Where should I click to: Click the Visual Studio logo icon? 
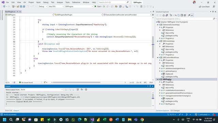point(3,2)
